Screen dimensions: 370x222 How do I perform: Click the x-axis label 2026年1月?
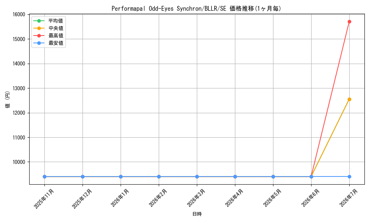tap(120, 198)
